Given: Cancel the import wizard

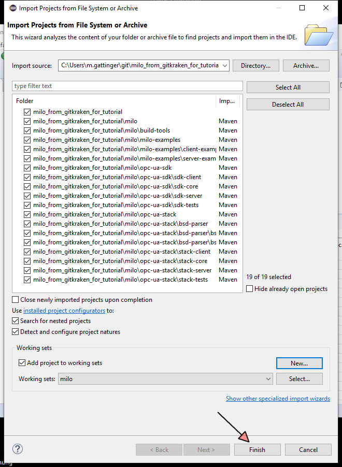Looking at the screenshot, I should click(308, 450).
